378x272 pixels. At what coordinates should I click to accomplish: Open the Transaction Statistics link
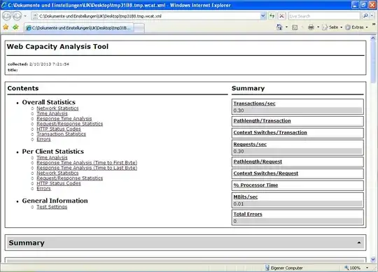tap(61, 134)
